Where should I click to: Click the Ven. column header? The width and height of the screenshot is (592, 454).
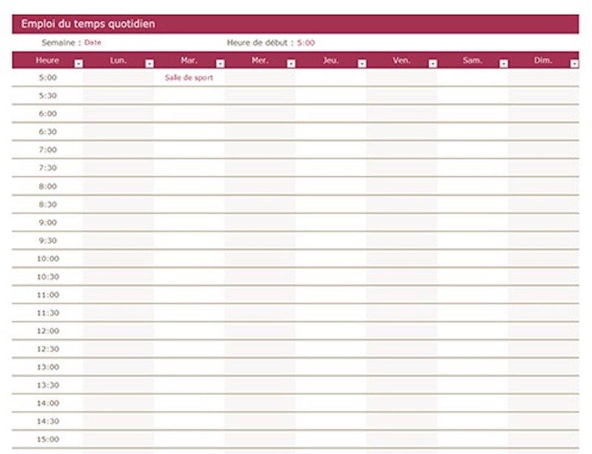pos(401,61)
